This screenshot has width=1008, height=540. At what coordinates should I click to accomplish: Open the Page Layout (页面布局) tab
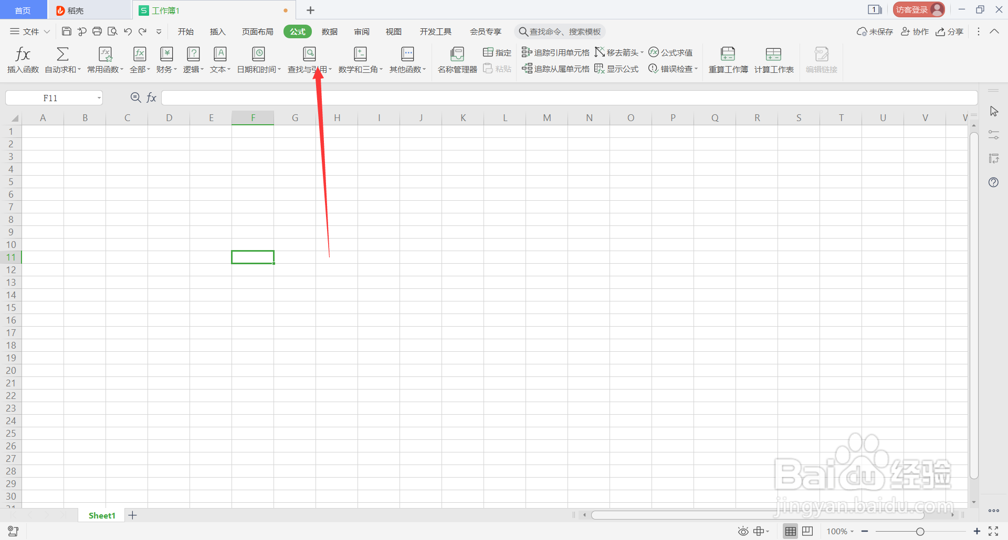(257, 31)
